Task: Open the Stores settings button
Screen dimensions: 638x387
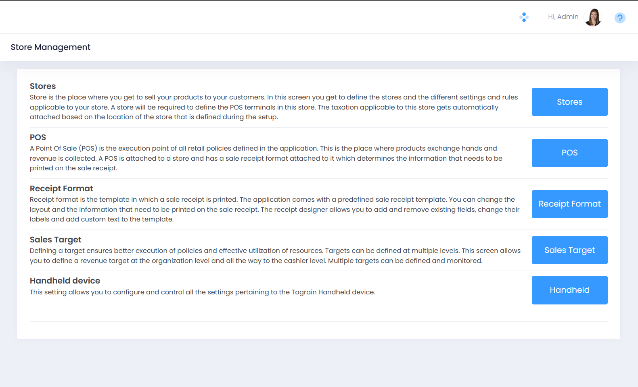Action: [569, 102]
